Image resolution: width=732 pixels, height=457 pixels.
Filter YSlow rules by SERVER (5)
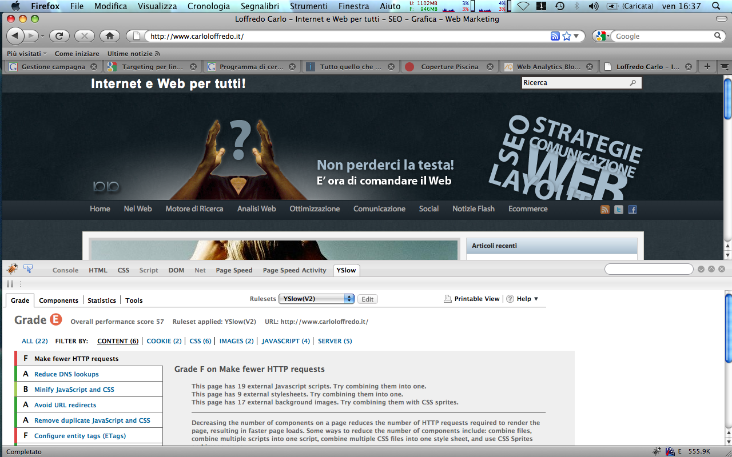click(335, 341)
